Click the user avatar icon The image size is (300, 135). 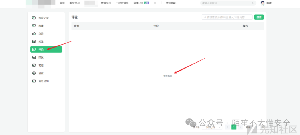(263, 3)
